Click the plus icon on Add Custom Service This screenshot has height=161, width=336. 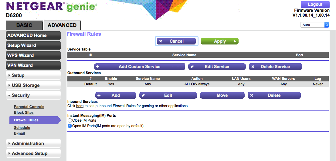pyautogui.click(x=98, y=67)
